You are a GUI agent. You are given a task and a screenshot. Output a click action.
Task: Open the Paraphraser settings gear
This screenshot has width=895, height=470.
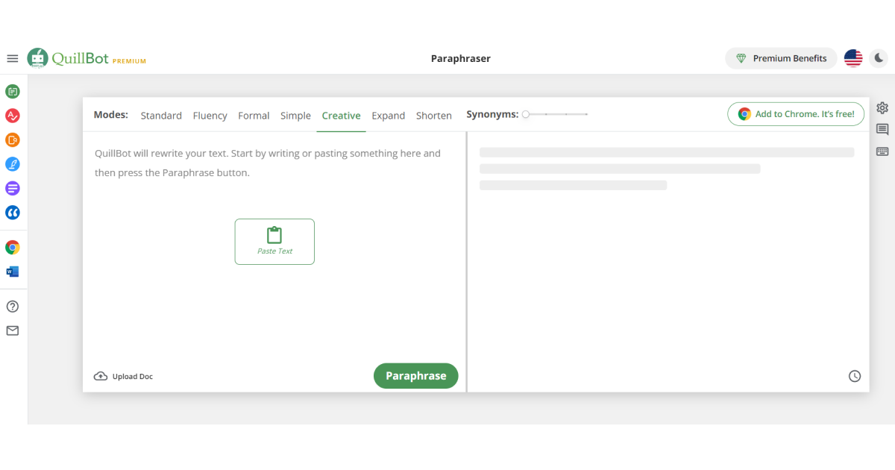click(882, 107)
